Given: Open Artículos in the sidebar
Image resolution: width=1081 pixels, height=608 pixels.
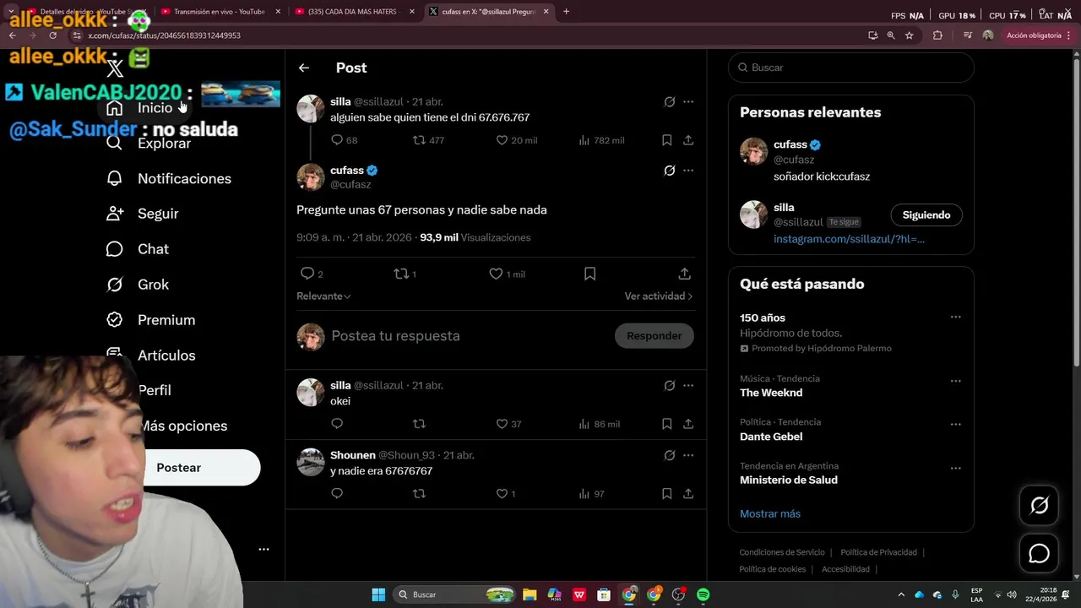Looking at the screenshot, I should (166, 356).
